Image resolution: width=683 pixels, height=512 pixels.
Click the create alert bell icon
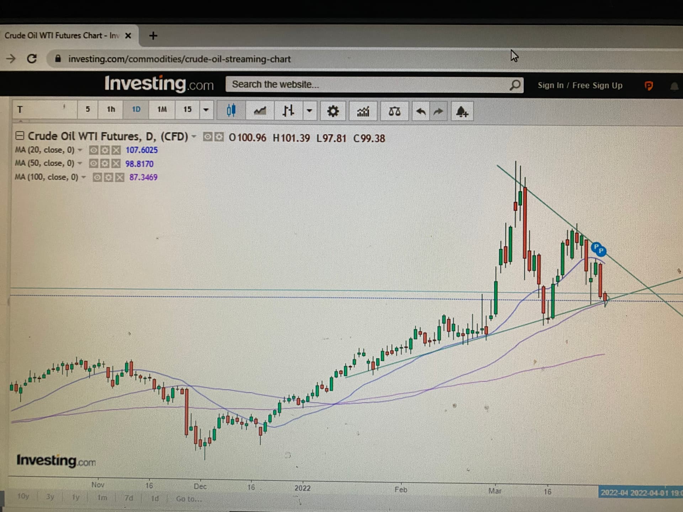462,112
